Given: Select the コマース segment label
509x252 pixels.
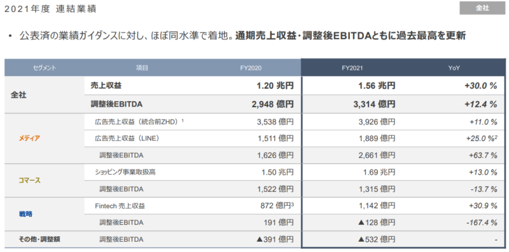Looking at the screenshot, I should click(30, 180).
